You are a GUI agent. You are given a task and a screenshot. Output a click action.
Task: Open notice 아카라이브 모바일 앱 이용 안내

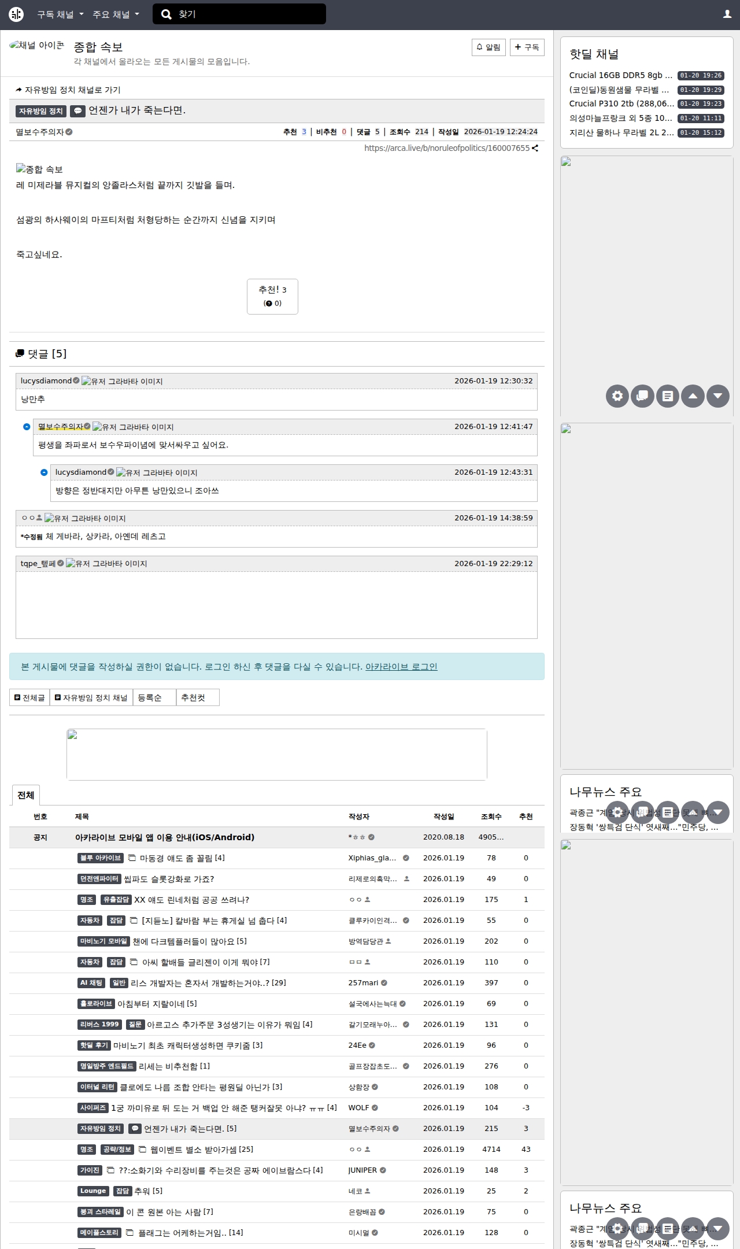(165, 837)
